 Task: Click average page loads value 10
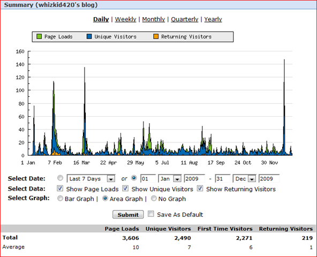coord(136,247)
